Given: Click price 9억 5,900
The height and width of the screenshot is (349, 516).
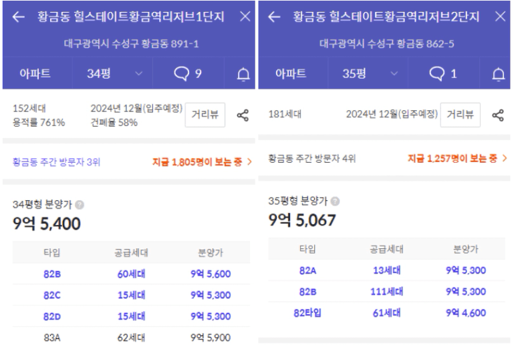Looking at the screenshot, I should [211, 338].
